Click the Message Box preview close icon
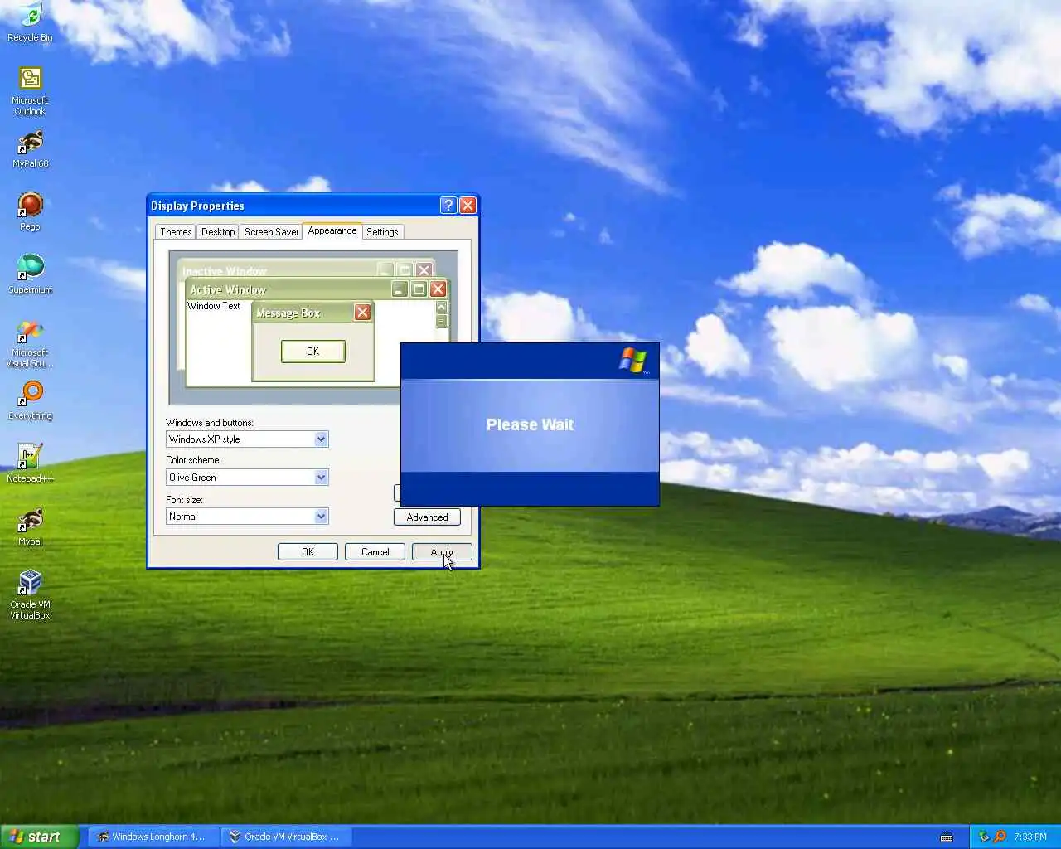Screen dimensions: 1061x849 pos(362,312)
